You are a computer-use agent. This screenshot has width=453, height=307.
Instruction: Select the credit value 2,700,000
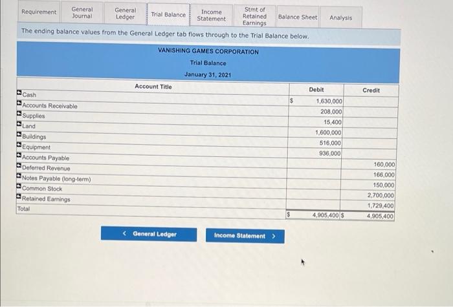click(381, 195)
